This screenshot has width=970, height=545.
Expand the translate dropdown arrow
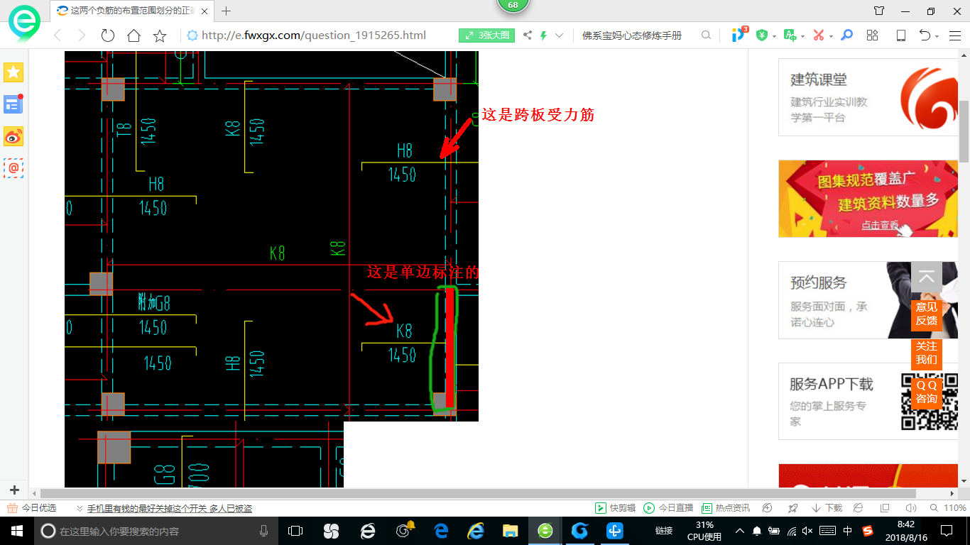pos(802,36)
